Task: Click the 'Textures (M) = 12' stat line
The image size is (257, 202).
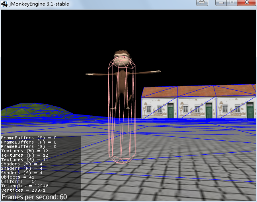Action: point(24,151)
